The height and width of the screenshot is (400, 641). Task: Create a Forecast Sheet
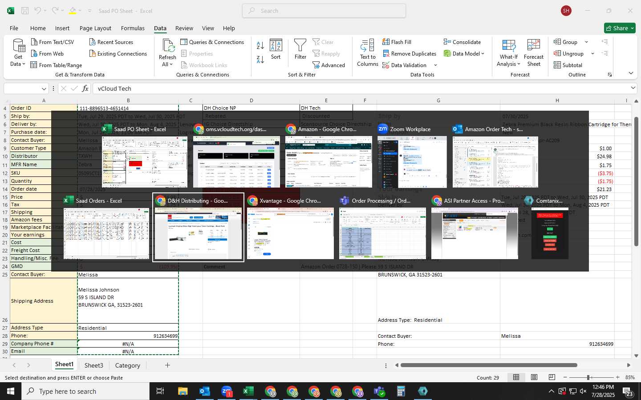point(534,52)
